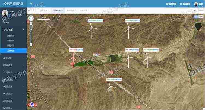Screen dimensions: 205x110
Task: Switch the map type to satellite view
Action: [x=196, y=17]
